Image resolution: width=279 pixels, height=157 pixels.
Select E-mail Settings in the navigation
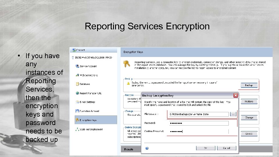[x=87, y=102]
